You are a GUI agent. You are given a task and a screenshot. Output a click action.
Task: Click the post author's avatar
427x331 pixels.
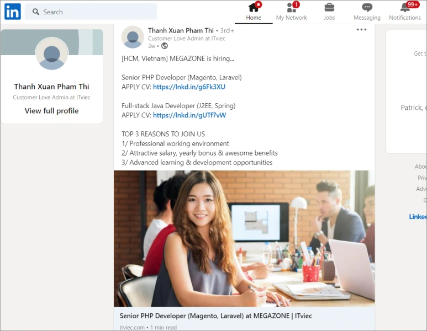tap(133, 38)
